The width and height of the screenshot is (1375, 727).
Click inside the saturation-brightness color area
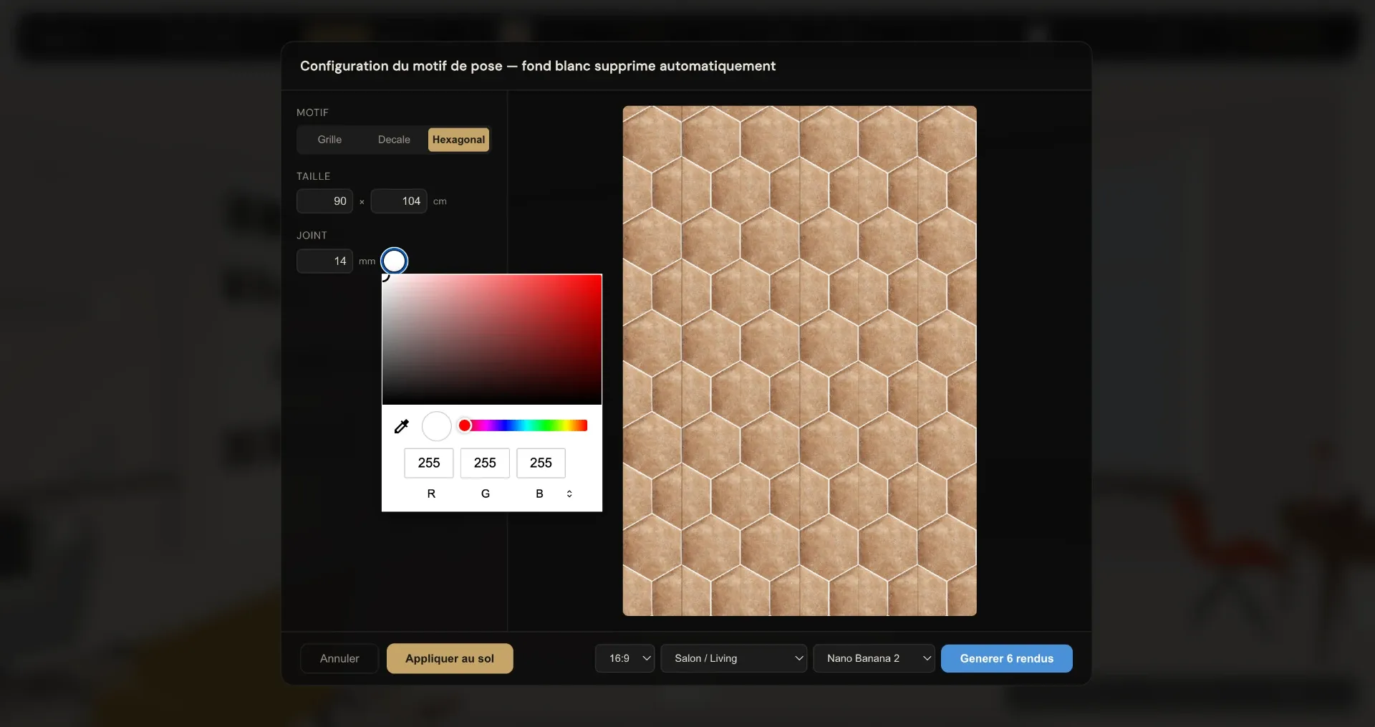(x=492, y=340)
